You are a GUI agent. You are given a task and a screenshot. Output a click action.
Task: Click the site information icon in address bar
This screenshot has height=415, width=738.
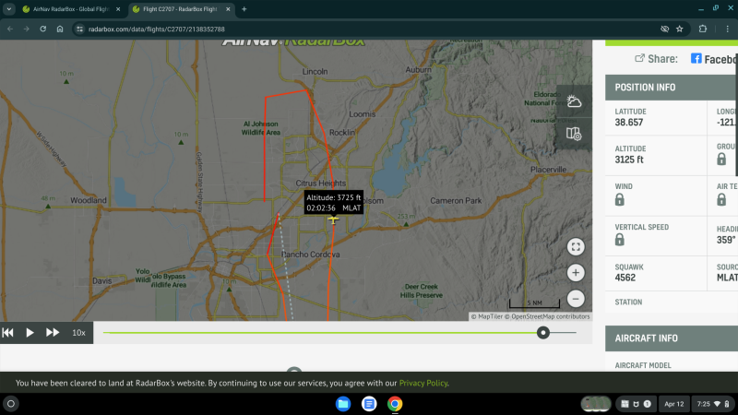[79, 29]
